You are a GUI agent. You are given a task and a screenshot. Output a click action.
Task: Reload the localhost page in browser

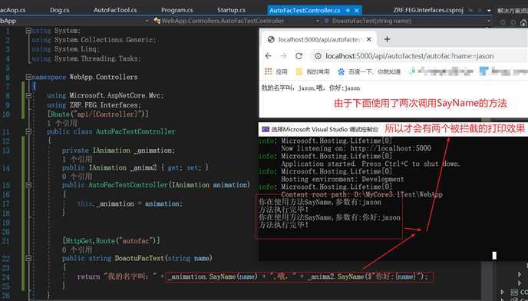299,56
